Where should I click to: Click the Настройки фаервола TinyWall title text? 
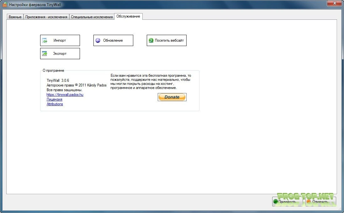click(x=35, y=5)
